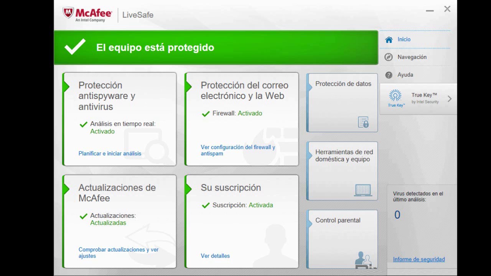Click the checkmark beside Suscripción status

pos(206,205)
